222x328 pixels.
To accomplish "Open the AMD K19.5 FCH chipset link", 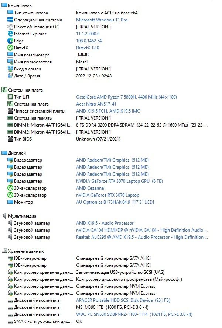I will pos(108,111).
